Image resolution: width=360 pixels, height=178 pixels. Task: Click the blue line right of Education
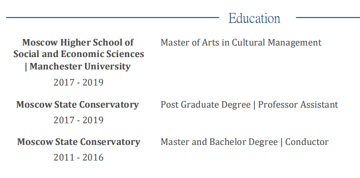[328, 17]
